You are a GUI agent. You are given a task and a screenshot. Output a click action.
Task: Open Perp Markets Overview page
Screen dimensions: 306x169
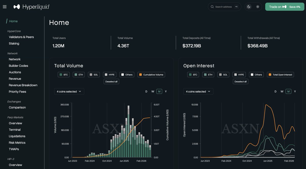tap(15, 123)
